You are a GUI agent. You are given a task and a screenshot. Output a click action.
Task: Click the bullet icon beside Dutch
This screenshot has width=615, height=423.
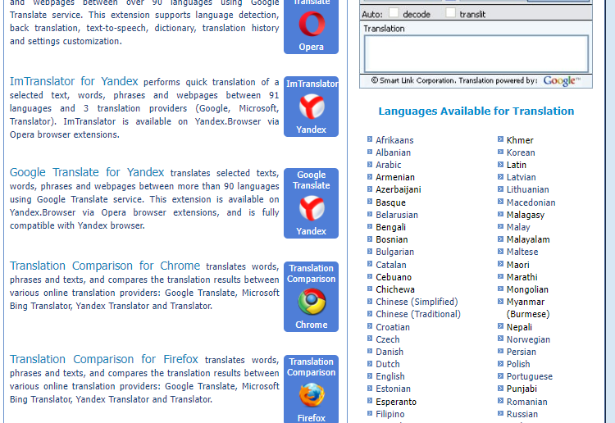click(x=370, y=363)
